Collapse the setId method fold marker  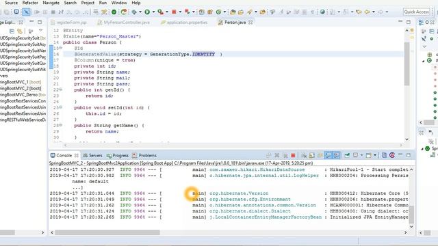click(61, 107)
